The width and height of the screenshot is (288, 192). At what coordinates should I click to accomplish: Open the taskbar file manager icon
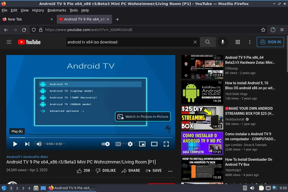click(x=36, y=188)
